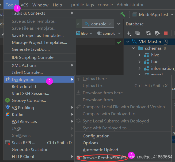Image resolution: width=175 pixels, height=162 pixels.
Task: Open deployment Configuration dialog
Action: click(x=123, y=136)
